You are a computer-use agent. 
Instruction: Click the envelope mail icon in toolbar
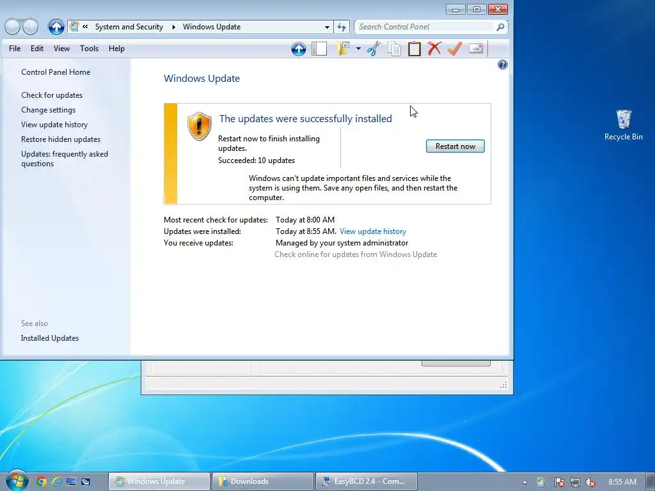click(x=475, y=49)
